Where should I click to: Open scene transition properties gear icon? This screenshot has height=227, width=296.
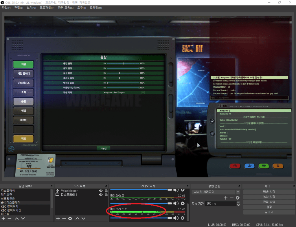[x=238, y=198]
